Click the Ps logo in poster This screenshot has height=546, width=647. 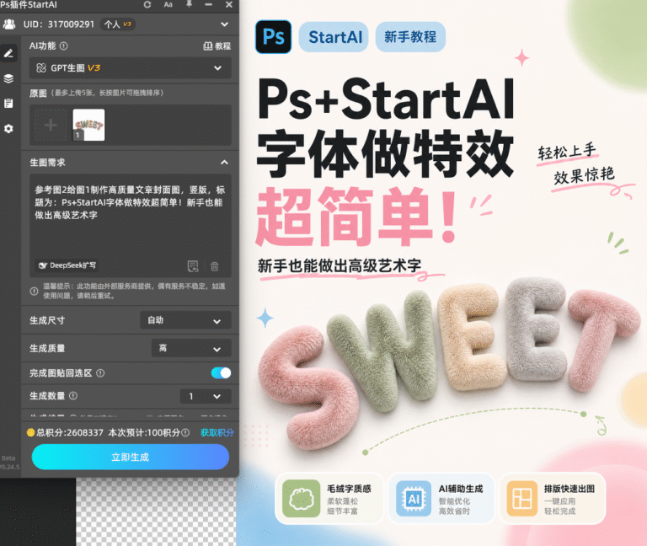click(x=273, y=37)
